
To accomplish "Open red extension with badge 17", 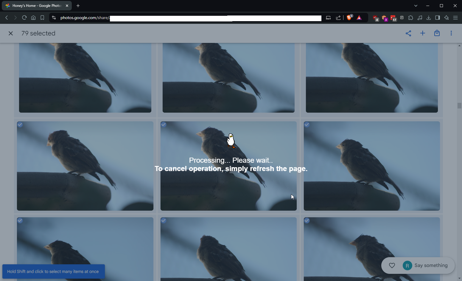I will (x=393, y=18).
